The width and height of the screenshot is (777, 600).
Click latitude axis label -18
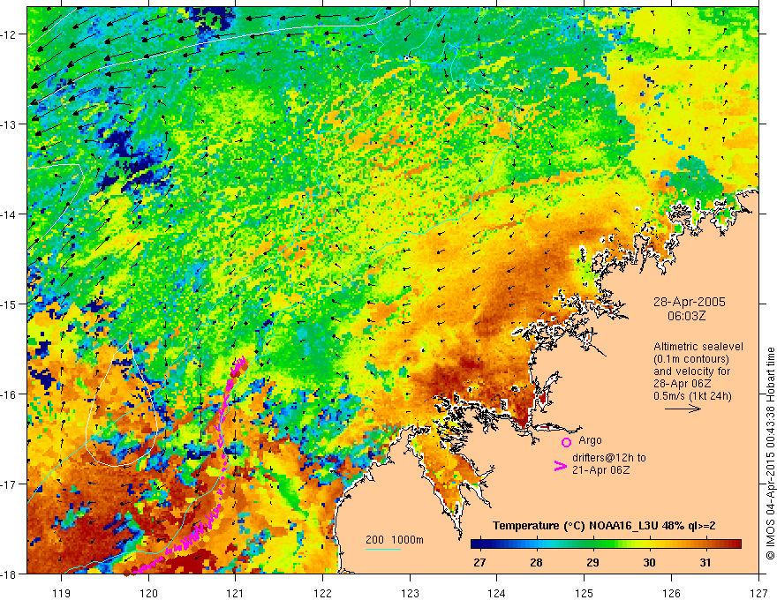10,574
